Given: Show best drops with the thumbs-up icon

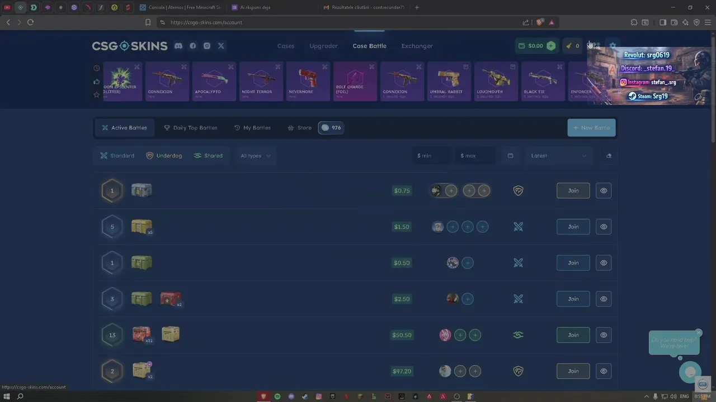Looking at the screenshot, I should 96,82.
